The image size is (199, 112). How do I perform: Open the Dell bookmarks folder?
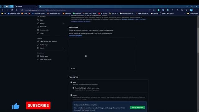click(4, 13)
